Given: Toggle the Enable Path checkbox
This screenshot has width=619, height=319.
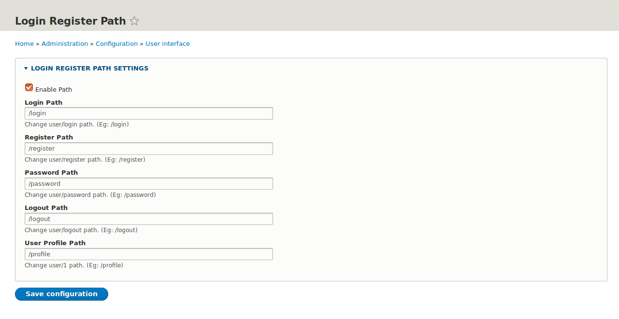Looking at the screenshot, I should [29, 87].
